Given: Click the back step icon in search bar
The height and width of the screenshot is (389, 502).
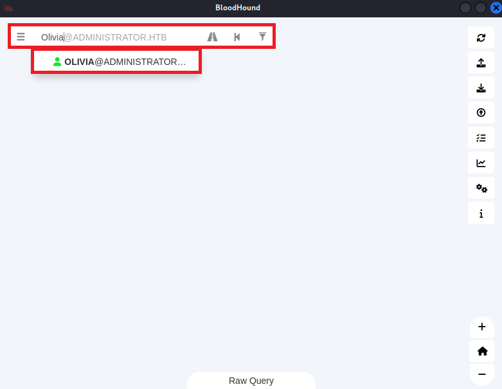Looking at the screenshot, I should point(237,37).
